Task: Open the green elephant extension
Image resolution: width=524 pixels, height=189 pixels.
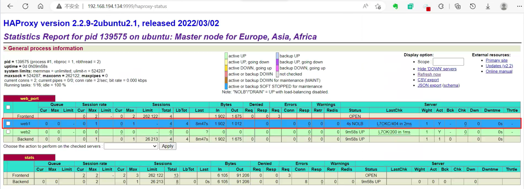Action: [395, 6]
